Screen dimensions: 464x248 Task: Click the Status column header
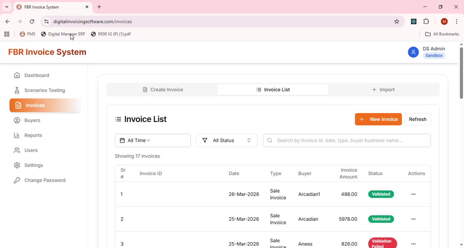(375, 174)
